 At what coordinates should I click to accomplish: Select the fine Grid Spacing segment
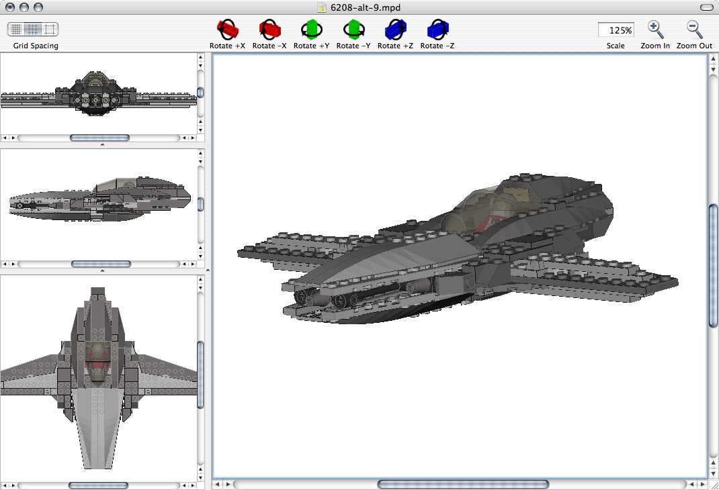(x=15, y=30)
